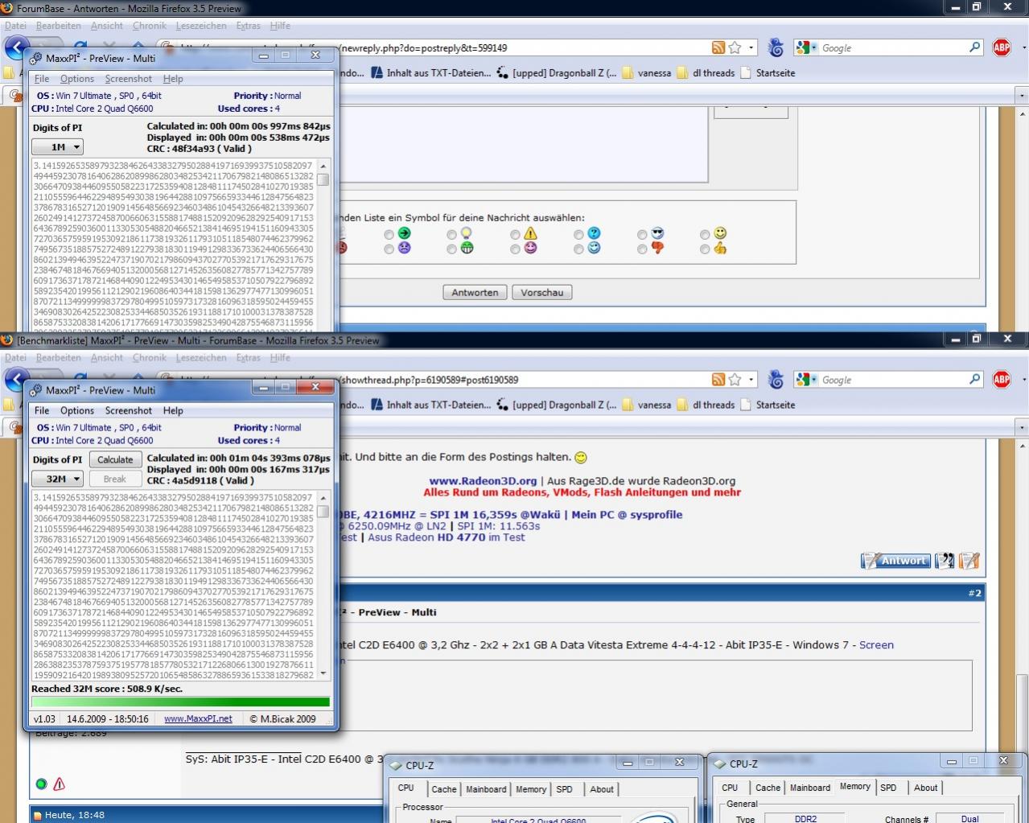Viewport: 1029px width, 823px height.
Task: Open the Chronik menu in top Firefox window
Action: 150,26
